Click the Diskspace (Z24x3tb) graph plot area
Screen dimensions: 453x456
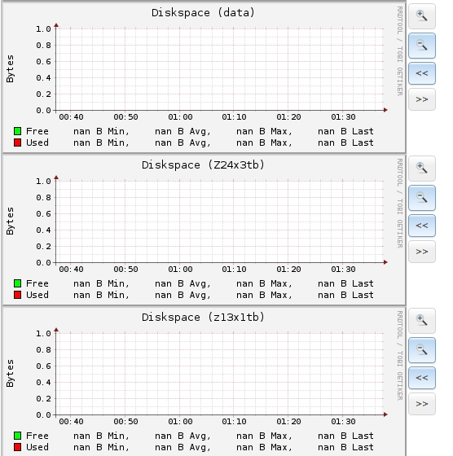[220, 221]
